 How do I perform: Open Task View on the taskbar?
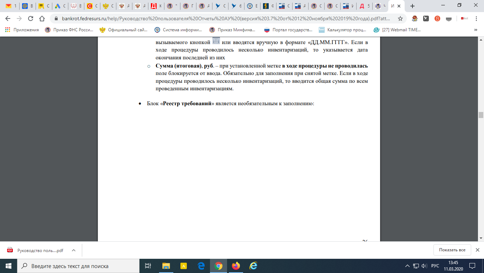point(148,266)
